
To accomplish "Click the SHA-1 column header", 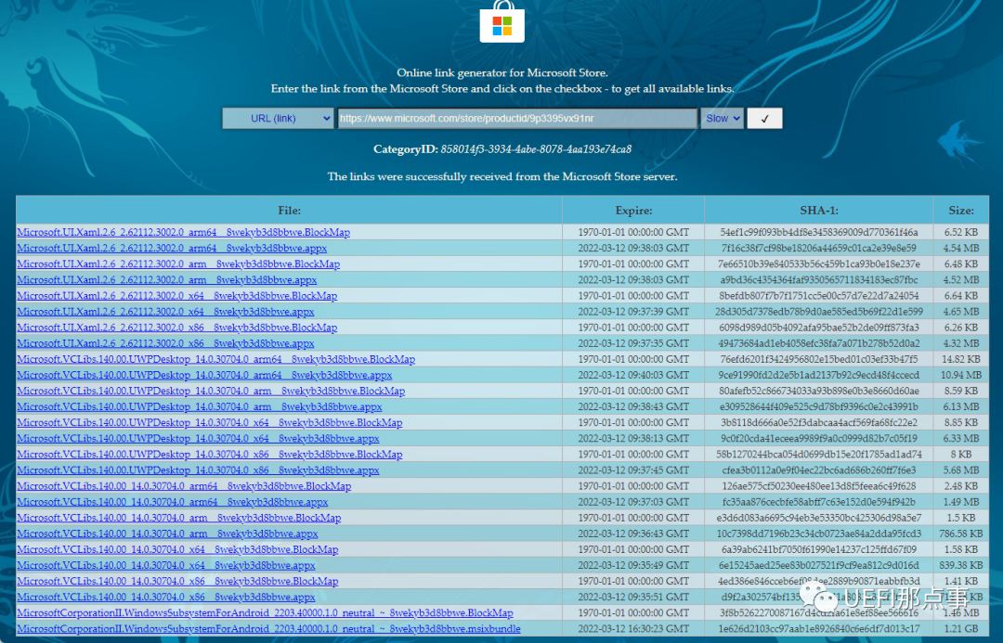I will pos(818,211).
